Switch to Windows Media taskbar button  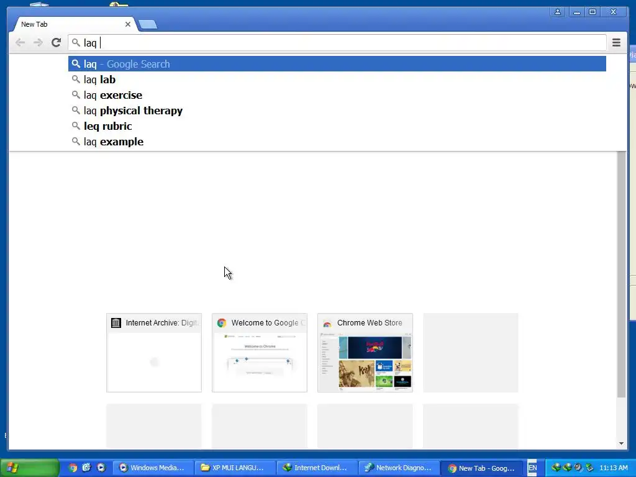point(153,468)
